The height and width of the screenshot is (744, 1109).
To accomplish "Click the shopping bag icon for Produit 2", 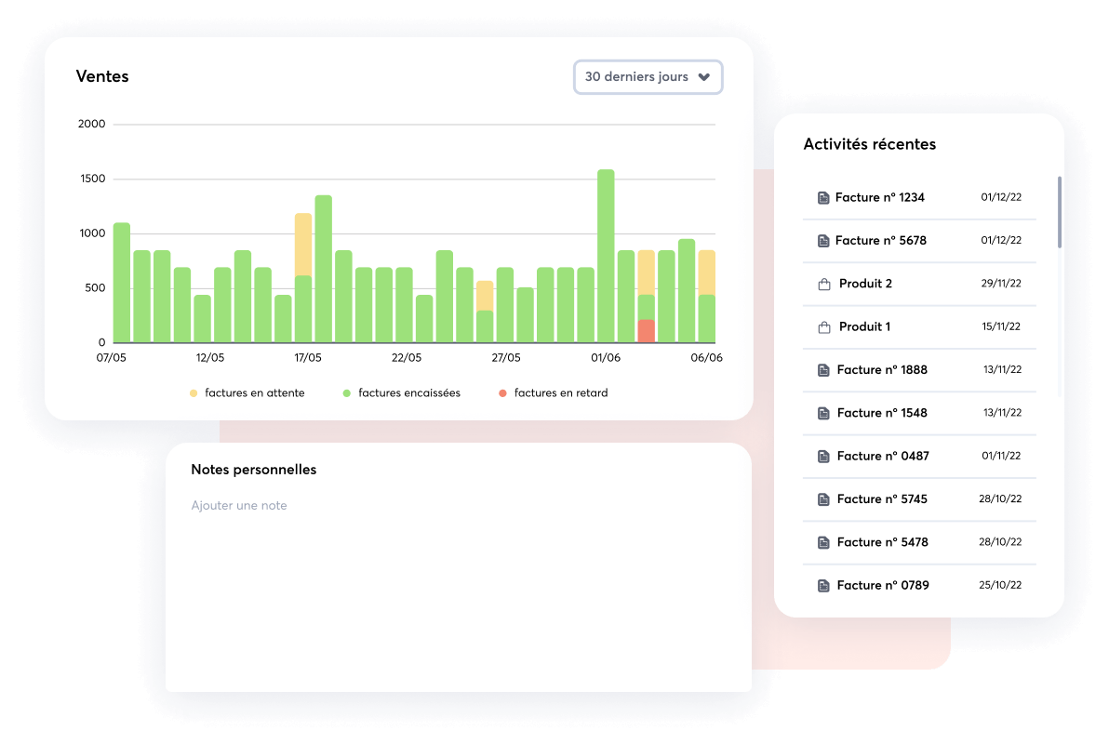I will [823, 285].
